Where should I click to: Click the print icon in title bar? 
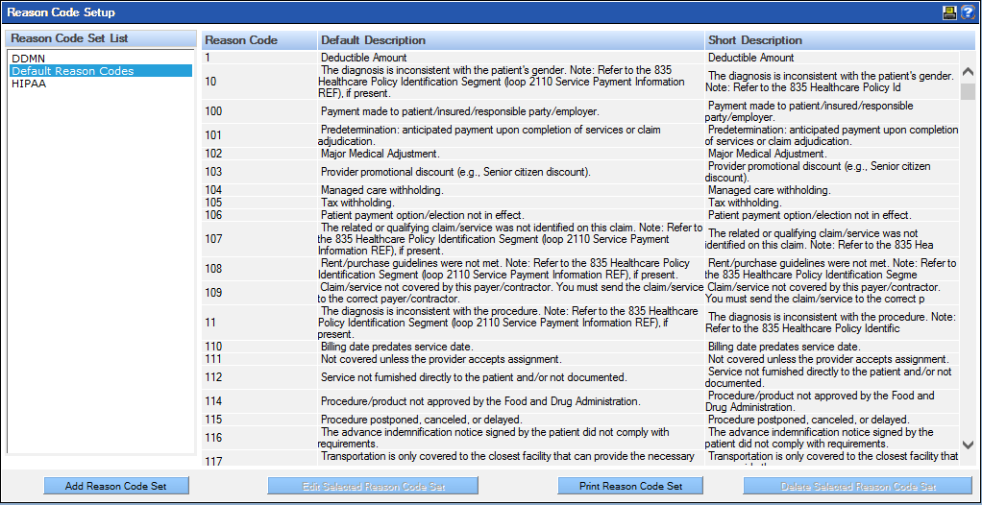point(949,12)
